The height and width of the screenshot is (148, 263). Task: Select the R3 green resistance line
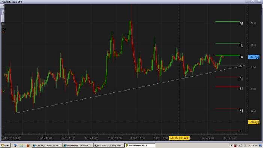[x=227, y=21]
